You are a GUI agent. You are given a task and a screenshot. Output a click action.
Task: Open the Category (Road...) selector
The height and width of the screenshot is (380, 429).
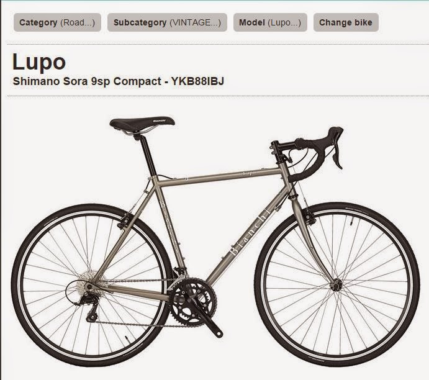57,22
